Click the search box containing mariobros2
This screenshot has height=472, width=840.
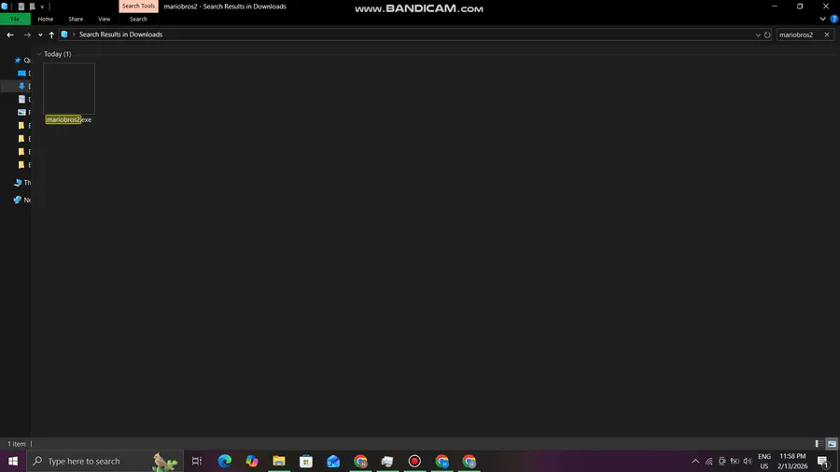click(x=798, y=35)
